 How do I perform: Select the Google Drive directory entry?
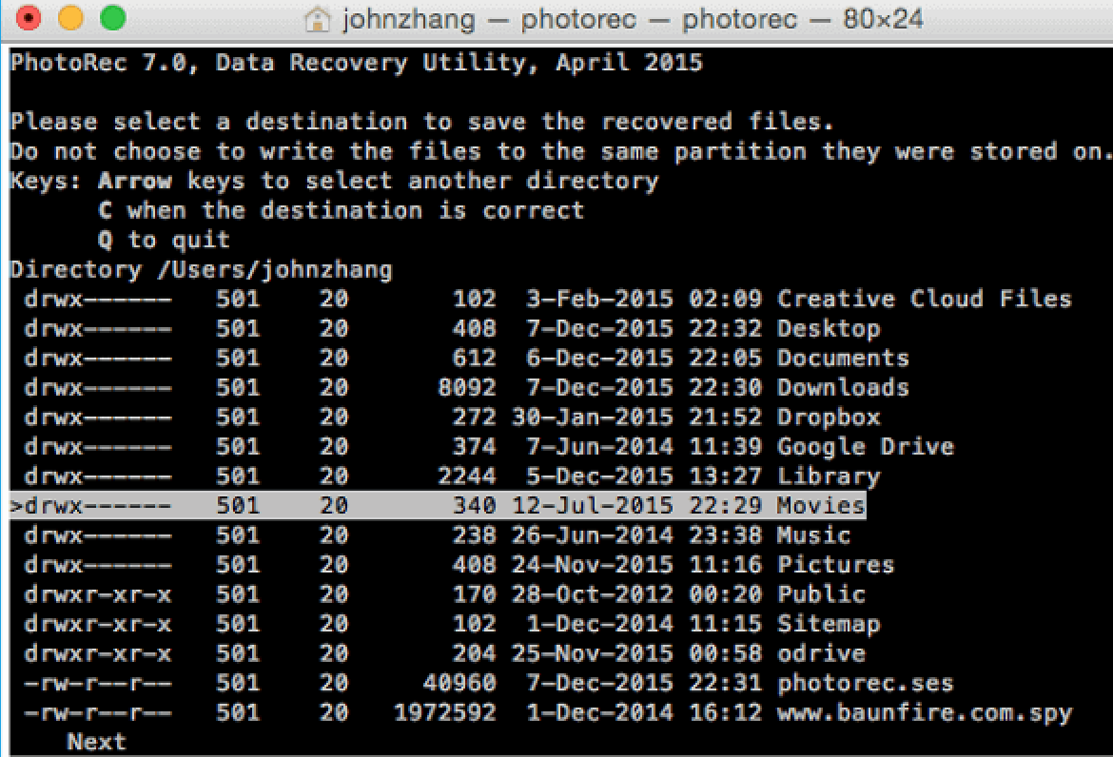(865, 446)
